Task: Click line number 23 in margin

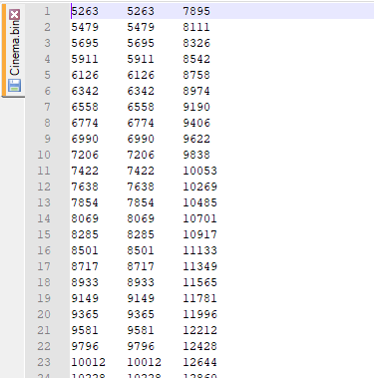Action: point(44,362)
